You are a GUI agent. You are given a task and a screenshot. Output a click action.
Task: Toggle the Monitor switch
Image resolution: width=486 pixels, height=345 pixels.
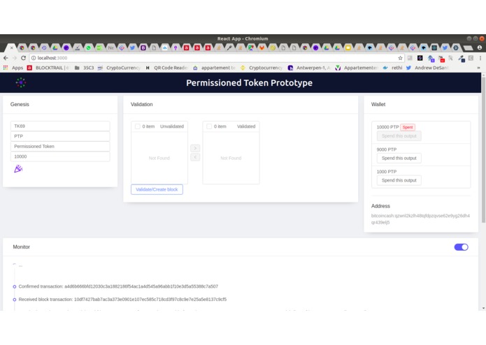[461, 247]
